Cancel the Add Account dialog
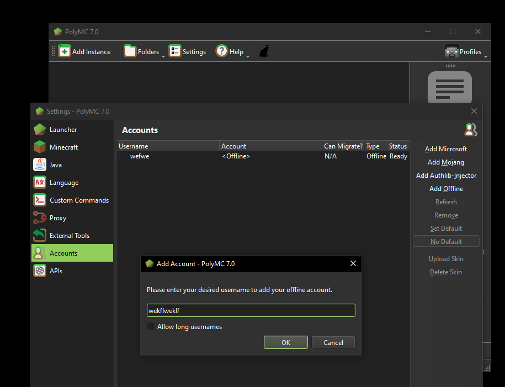 (x=333, y=342)
